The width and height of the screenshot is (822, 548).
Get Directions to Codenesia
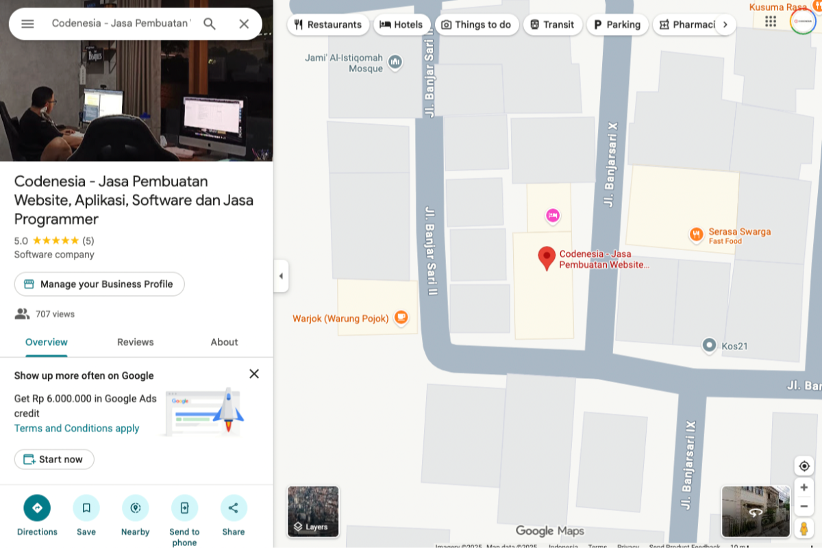click(x=37, y=508)
